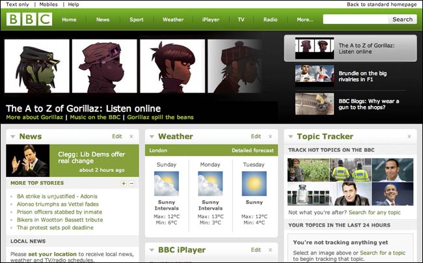Open Detailed forecast for London
This screenshot has width=423, height=263.
point(252,150)
